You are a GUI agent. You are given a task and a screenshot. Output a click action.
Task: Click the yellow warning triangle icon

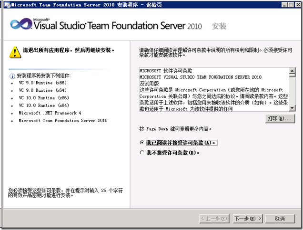pos(15,52)
